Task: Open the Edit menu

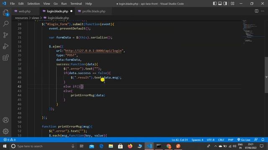Action: point(21,4)
